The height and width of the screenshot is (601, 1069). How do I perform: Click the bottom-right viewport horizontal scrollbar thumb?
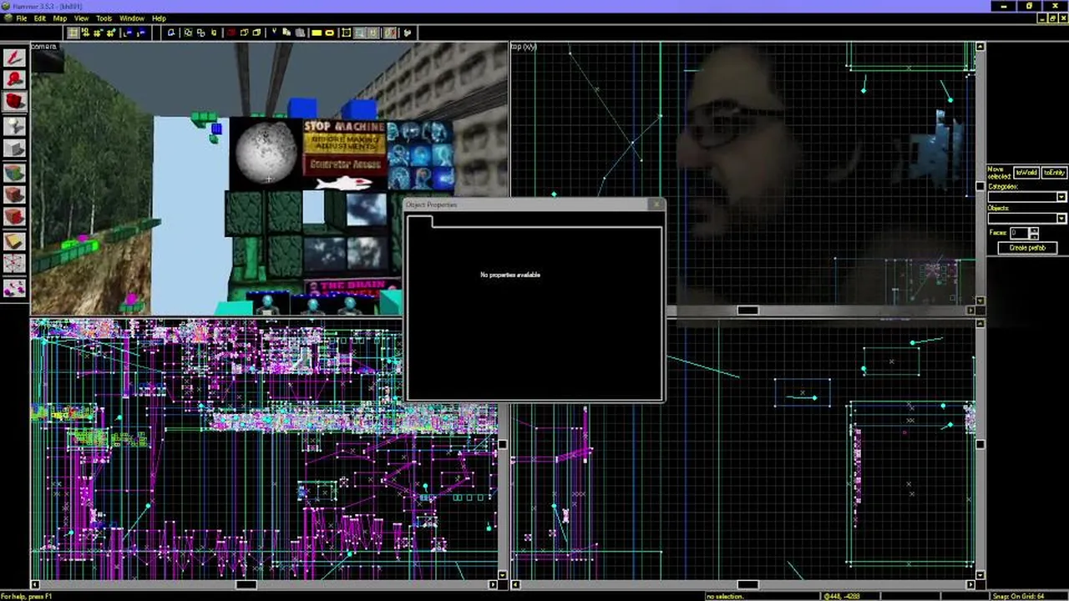747,585
